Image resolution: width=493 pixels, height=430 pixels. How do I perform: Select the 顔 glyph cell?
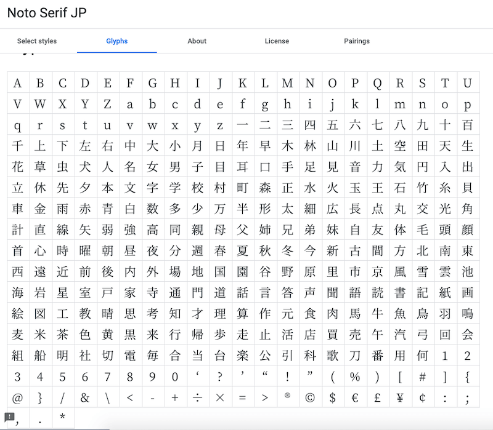[468, 229]
